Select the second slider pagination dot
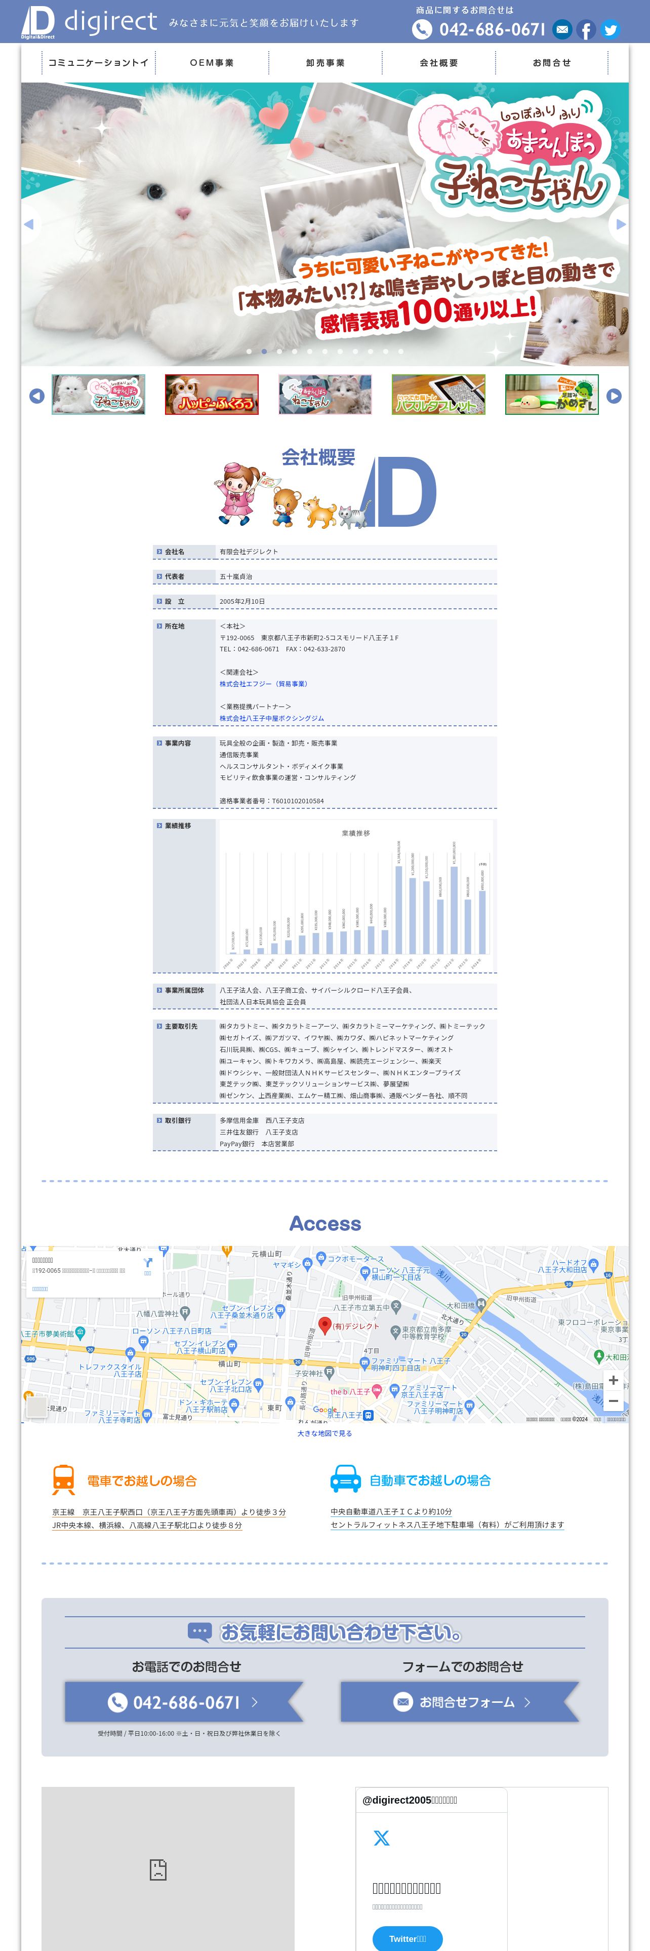 click(264, 352)
